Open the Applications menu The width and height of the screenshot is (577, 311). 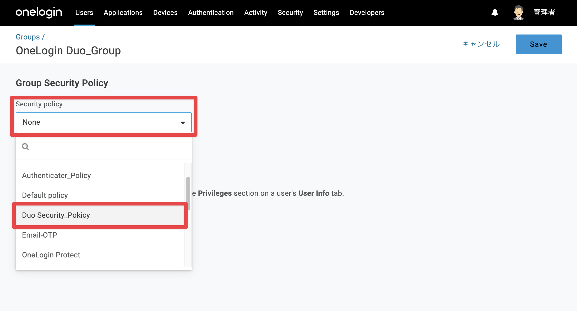pyautogui.click(x=123, y=13)
